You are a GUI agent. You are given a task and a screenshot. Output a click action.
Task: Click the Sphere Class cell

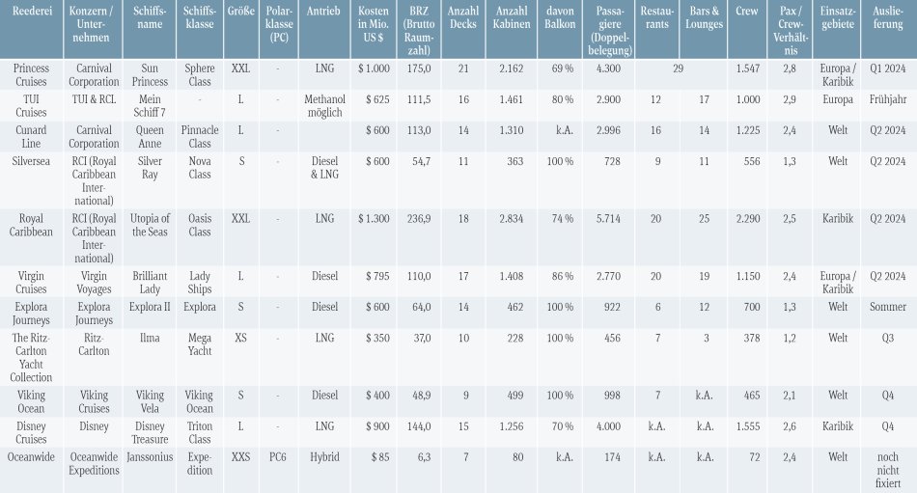[x=200, y=75]
